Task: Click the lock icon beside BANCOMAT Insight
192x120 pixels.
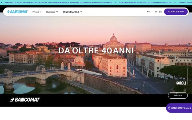Action: (x=169, y=108)
